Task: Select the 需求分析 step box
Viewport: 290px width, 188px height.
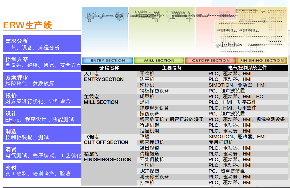Action: (42, 44)
